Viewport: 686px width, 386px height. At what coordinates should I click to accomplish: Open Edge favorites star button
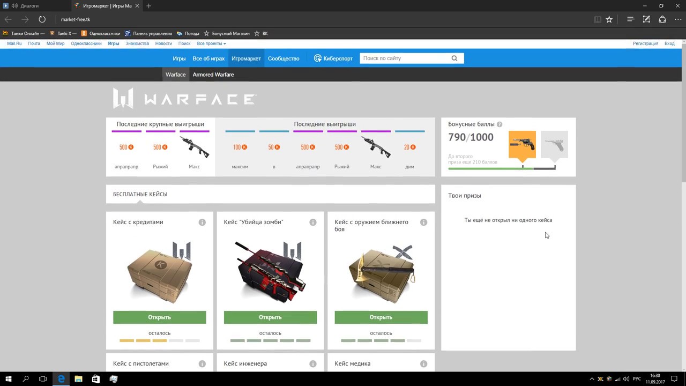609,19
